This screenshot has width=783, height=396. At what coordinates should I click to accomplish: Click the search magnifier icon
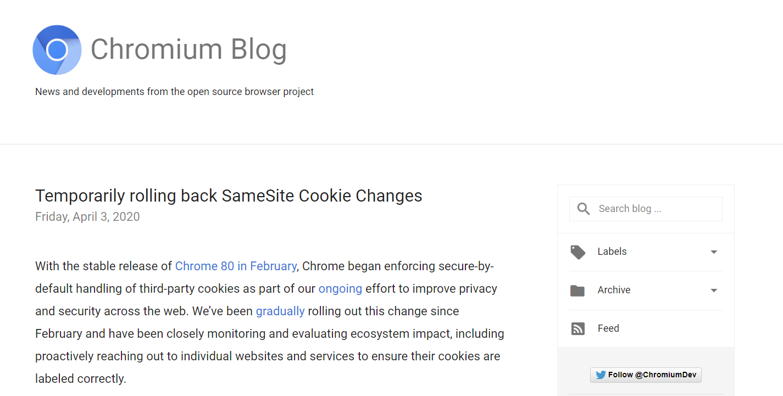pyautogui.click(x=584, y=209)
